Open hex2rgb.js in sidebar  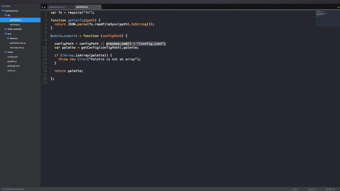click(15, 25)
